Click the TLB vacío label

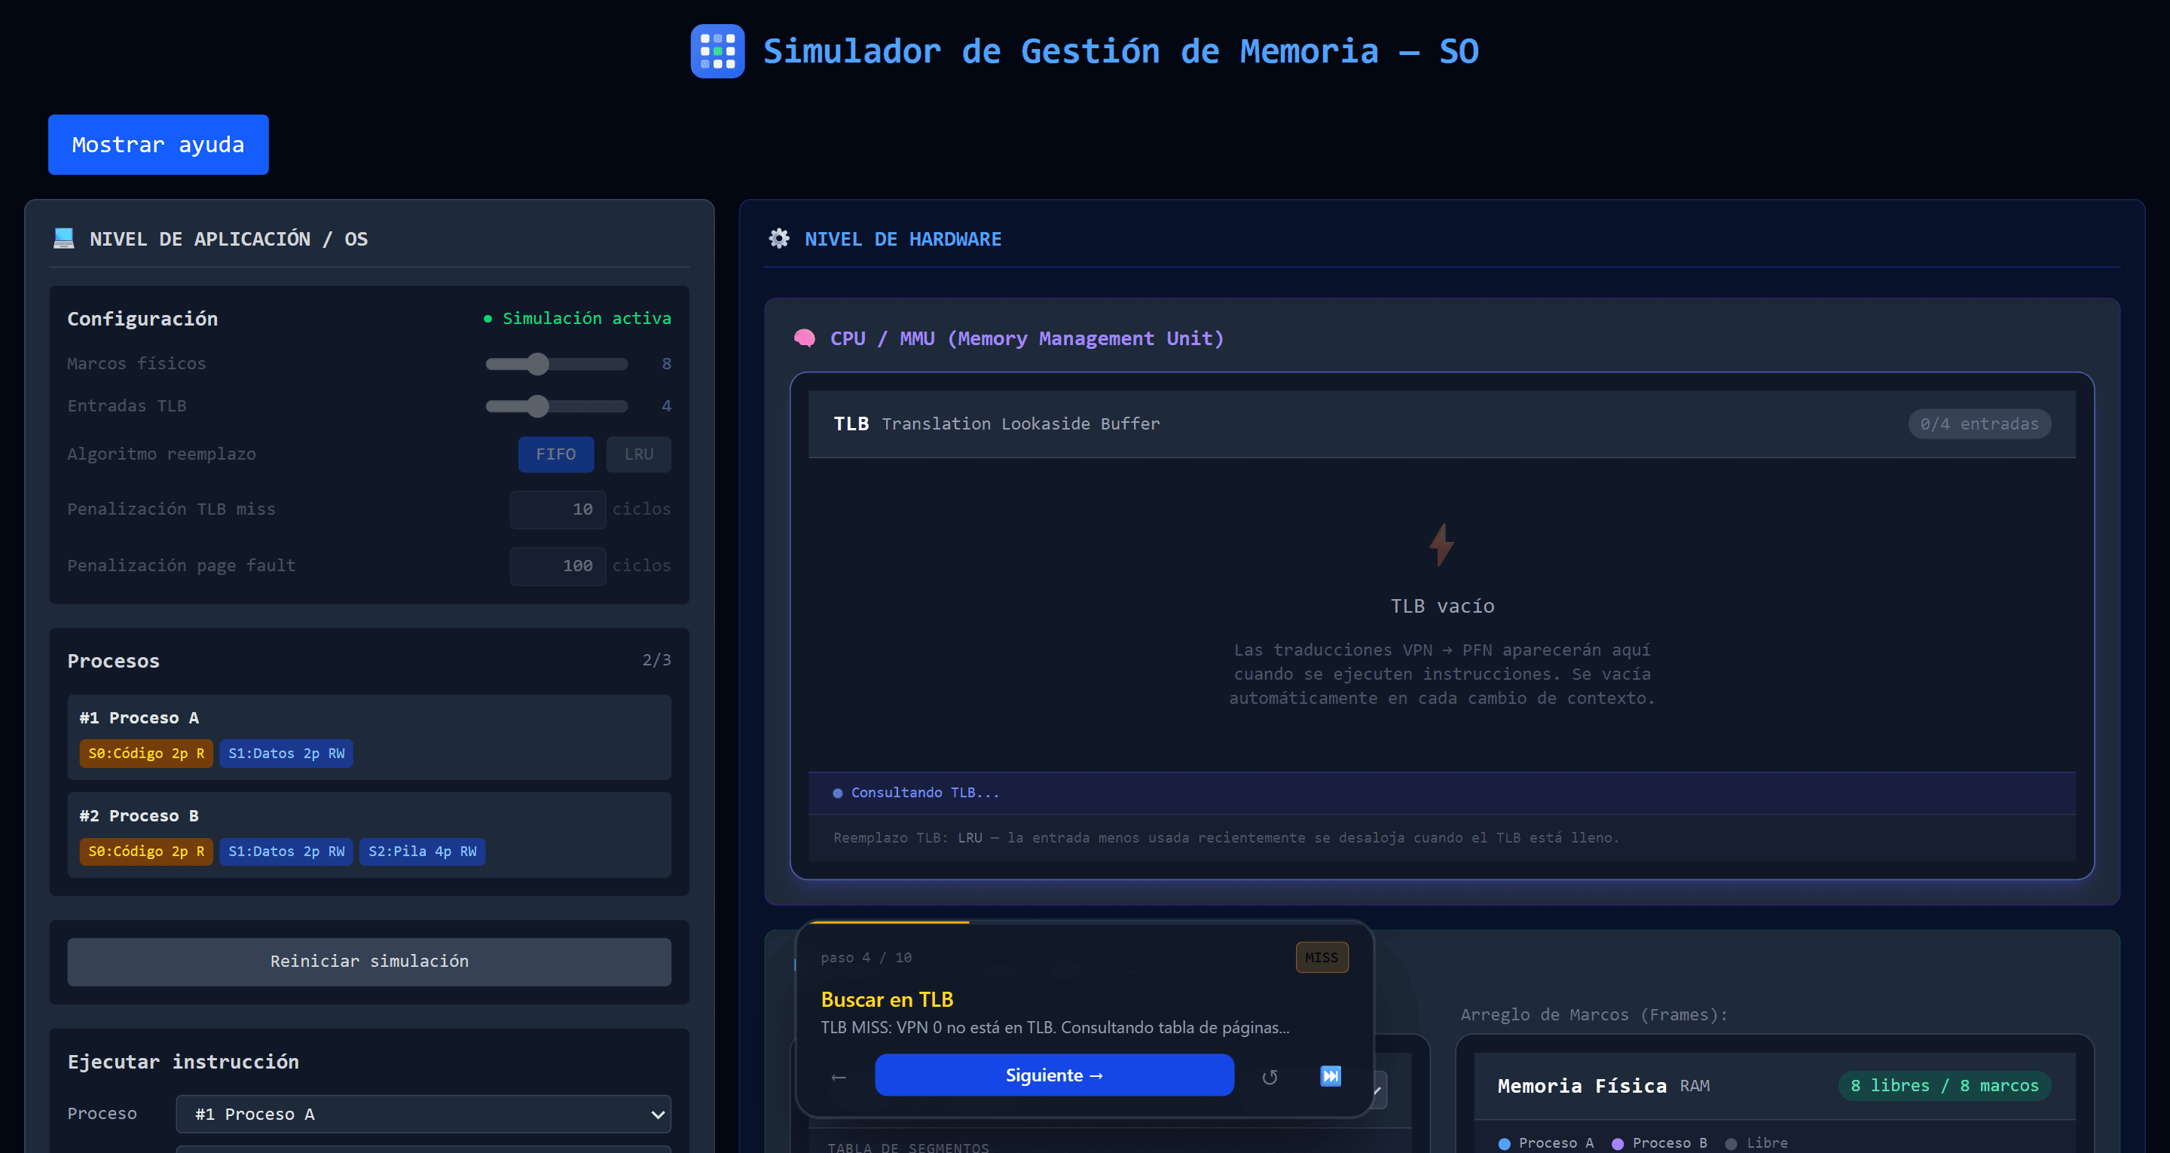tap(1442, 606)
